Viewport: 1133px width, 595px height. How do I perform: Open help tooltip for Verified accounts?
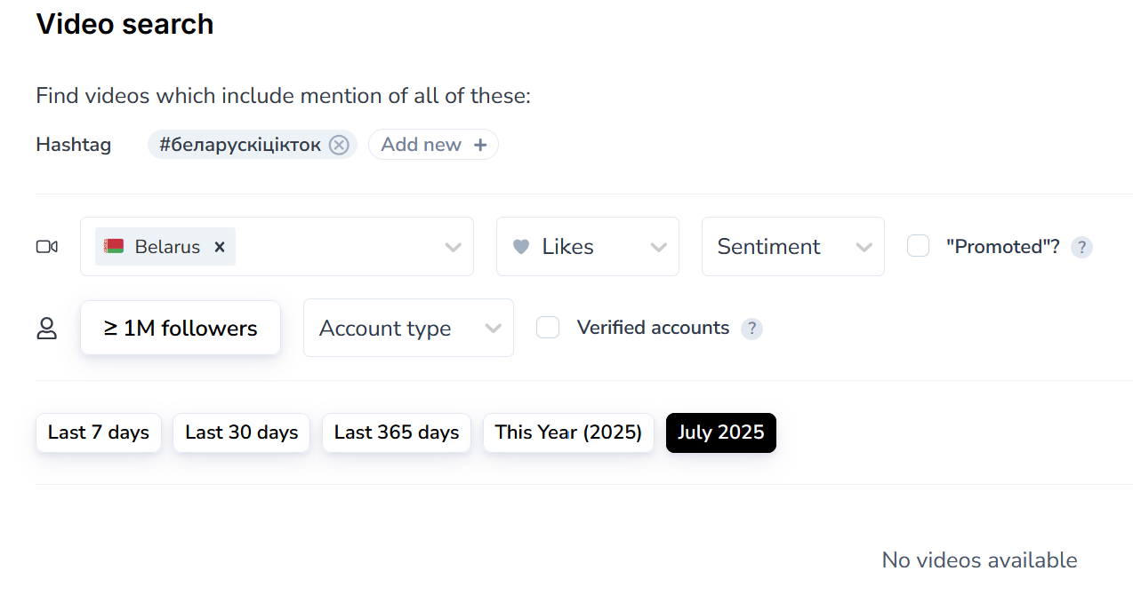(751, 329)
